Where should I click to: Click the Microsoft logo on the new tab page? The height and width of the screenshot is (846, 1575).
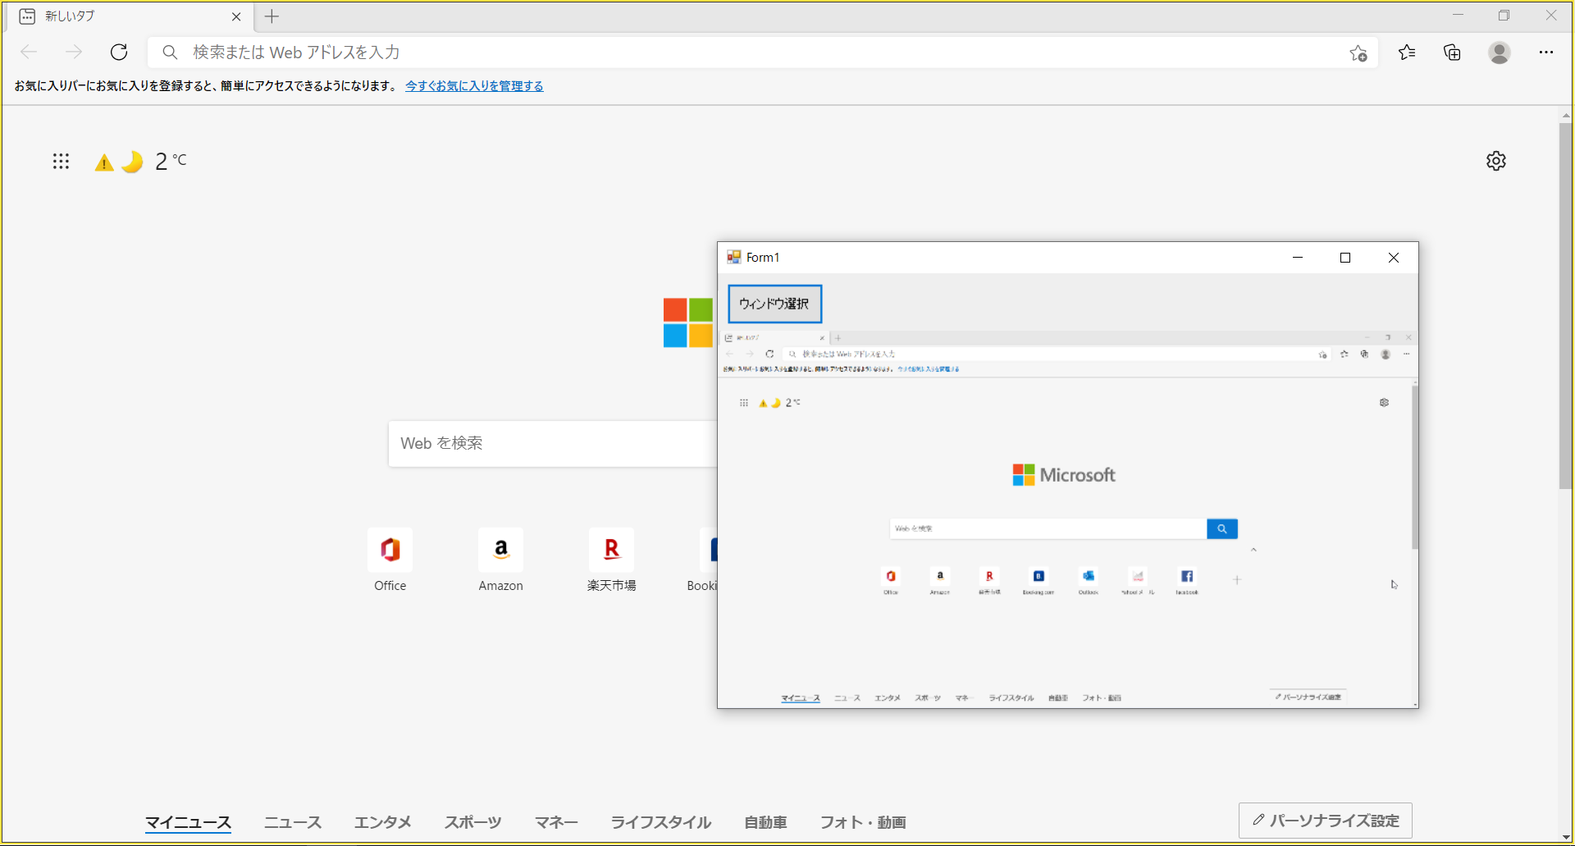click(x=688, y=322)
